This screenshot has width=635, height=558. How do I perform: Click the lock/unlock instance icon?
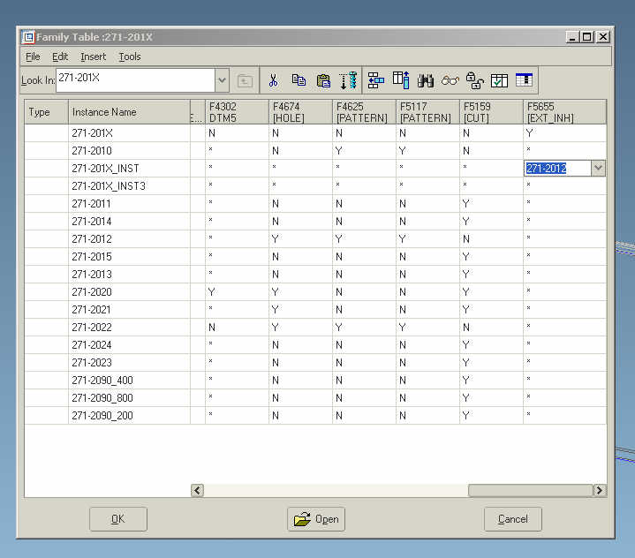pos(474,80)
